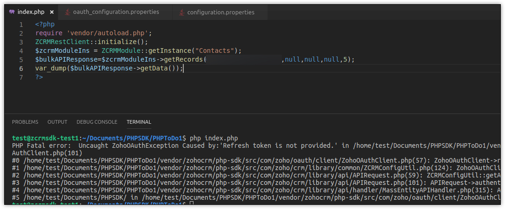Click the closing '?>' tag
Screen dimensions: 505x209
click(x=39, y=77)
